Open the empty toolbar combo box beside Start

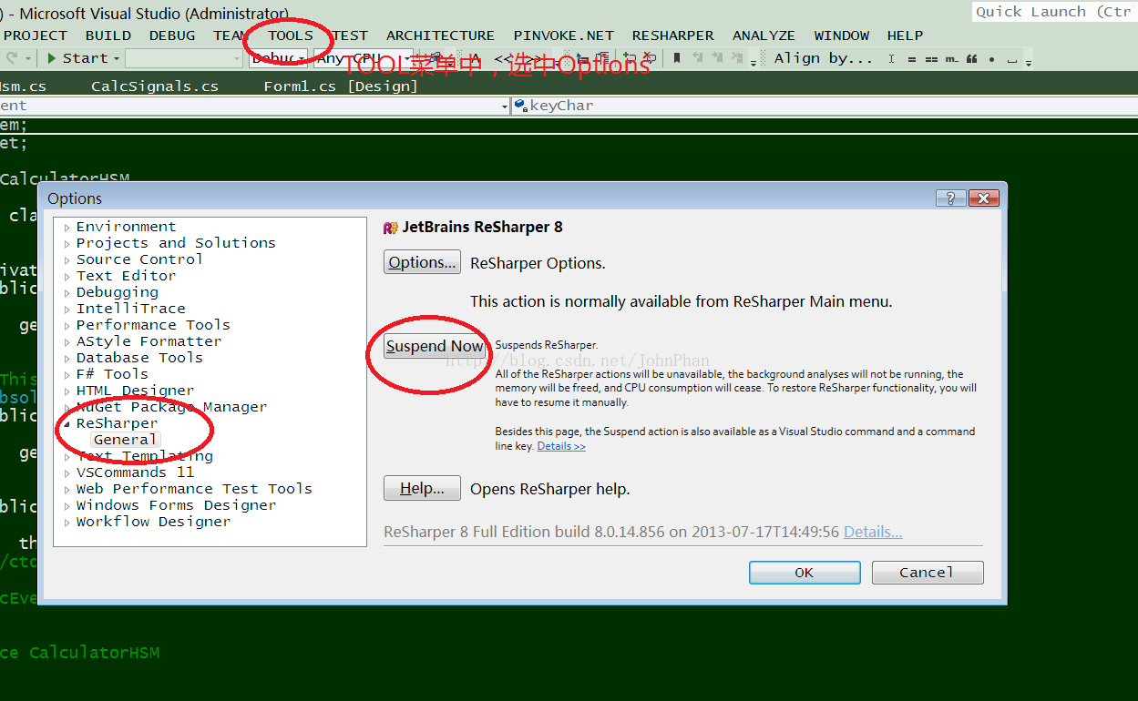[185, 58]
